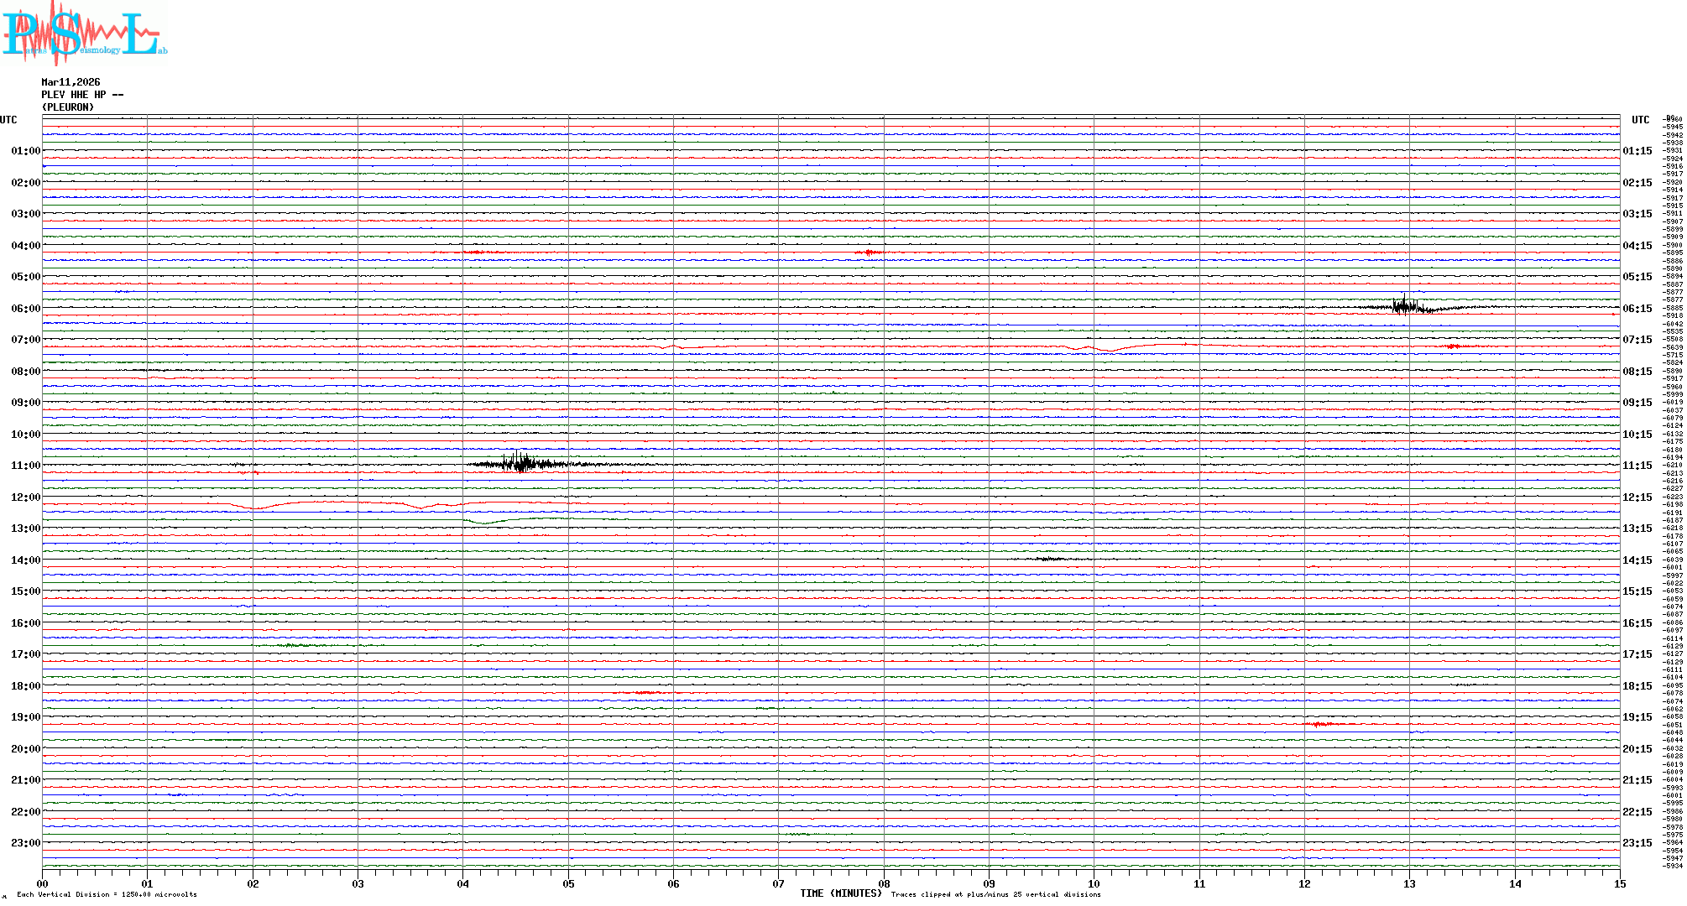Click the large black seismic event at 11:00
This screenshot has height=906, width=1687.
pos(522,463)
